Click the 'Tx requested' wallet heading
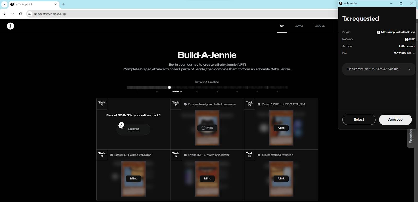 pyautogui.click(x=361, y=19)
